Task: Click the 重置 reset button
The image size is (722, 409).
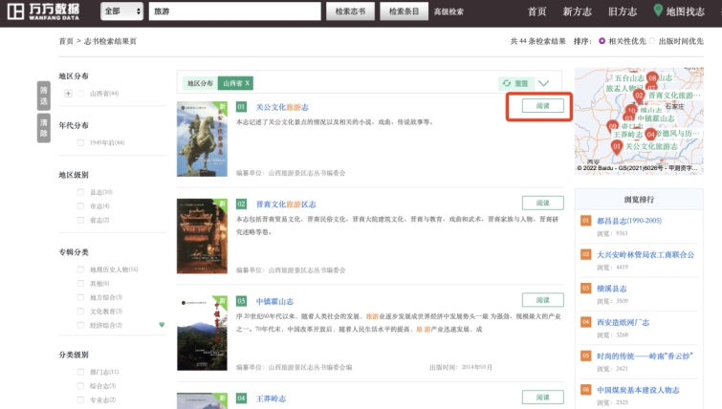Action: coord(514,83)
